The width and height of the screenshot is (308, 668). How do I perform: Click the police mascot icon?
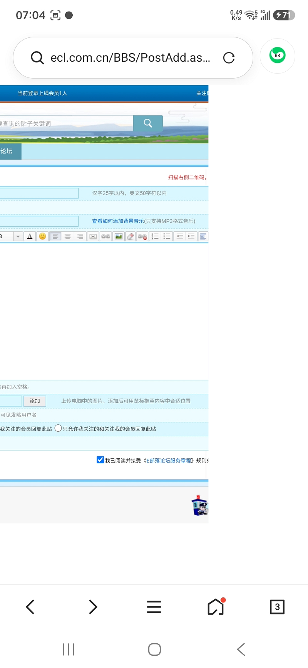click(x=199, y=505)
